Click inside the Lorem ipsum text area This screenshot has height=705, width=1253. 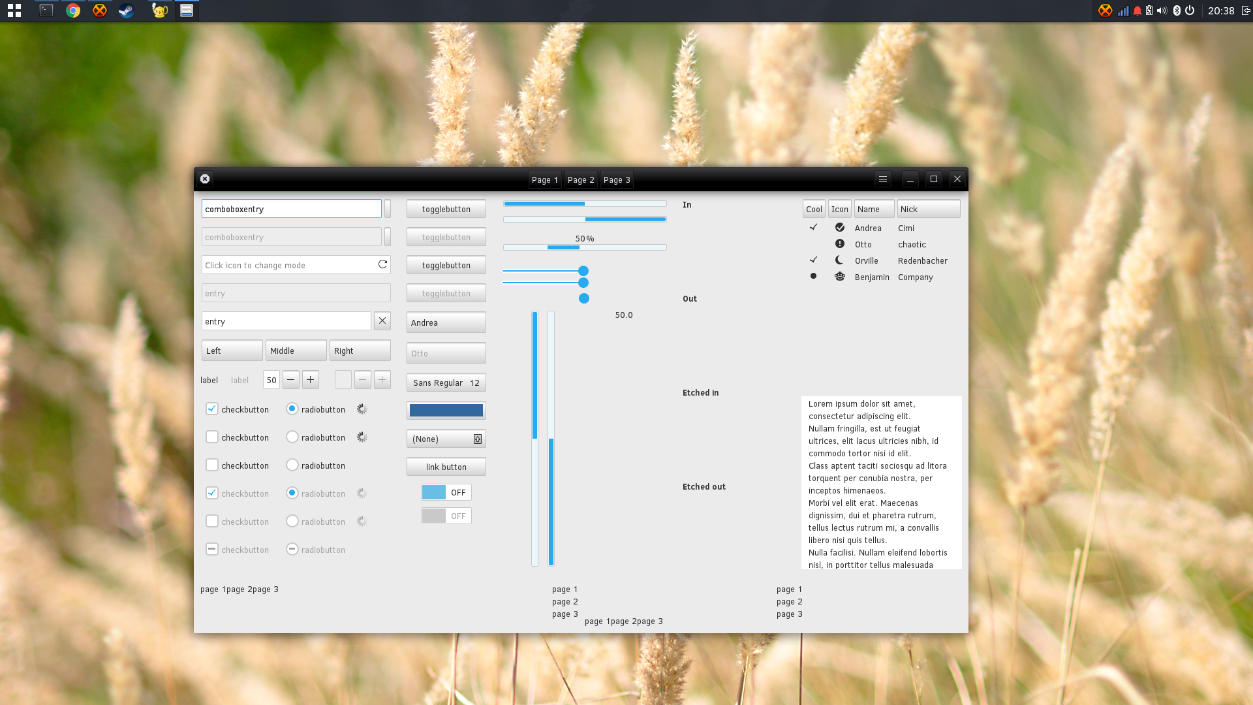(882, 482)
